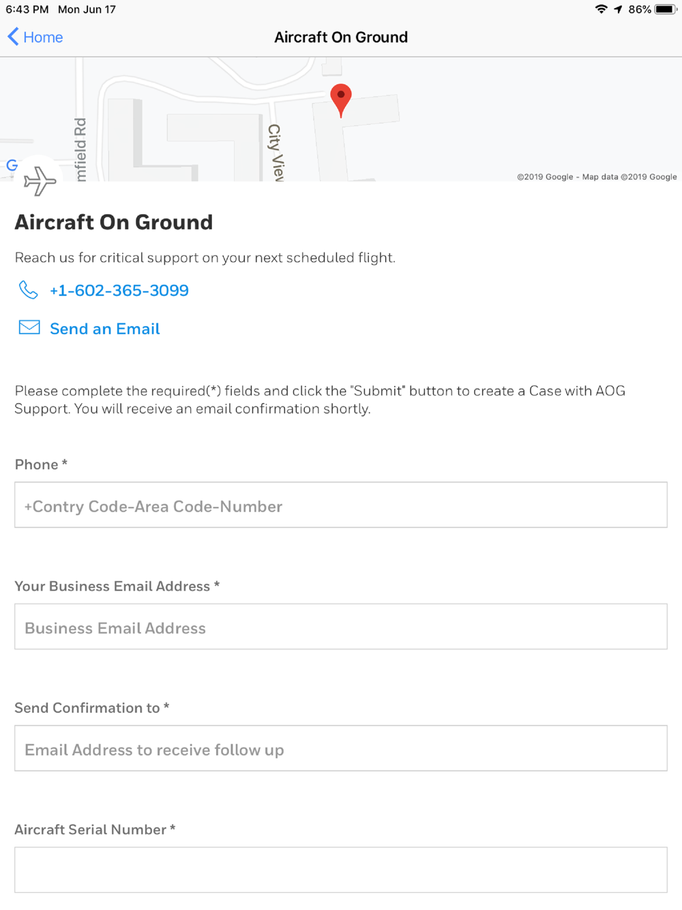Tap the airplane icon badge

click(40, 181)
